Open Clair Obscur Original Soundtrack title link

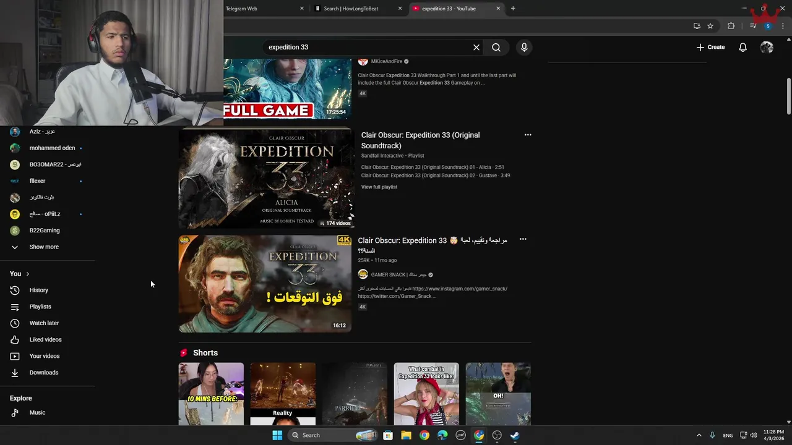[x=420, y=140]
